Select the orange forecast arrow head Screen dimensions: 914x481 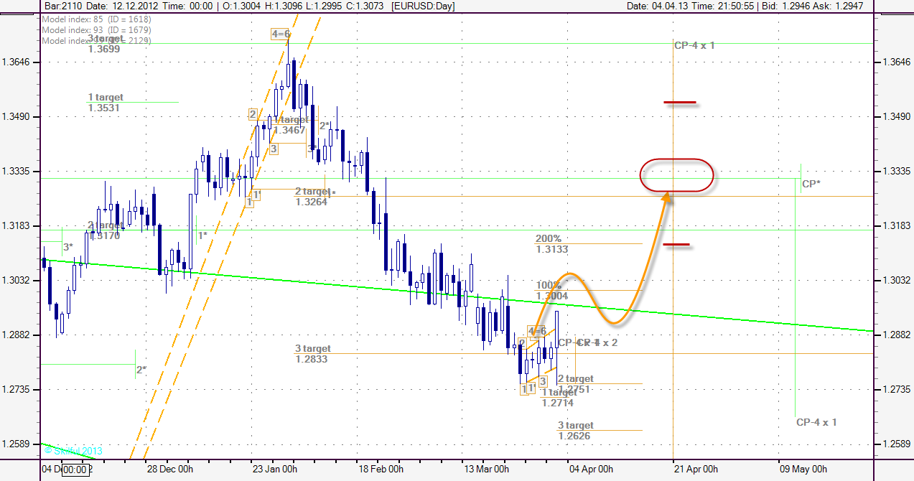pyautogui.click(x=666, y=197)
